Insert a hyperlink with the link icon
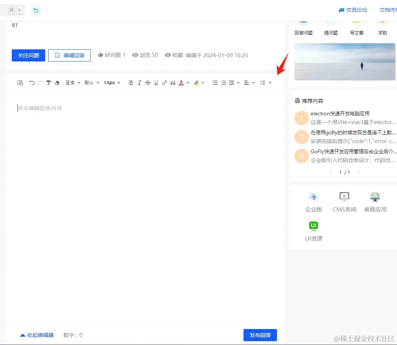This screenshot has width=397, height=345. (164, 83)
